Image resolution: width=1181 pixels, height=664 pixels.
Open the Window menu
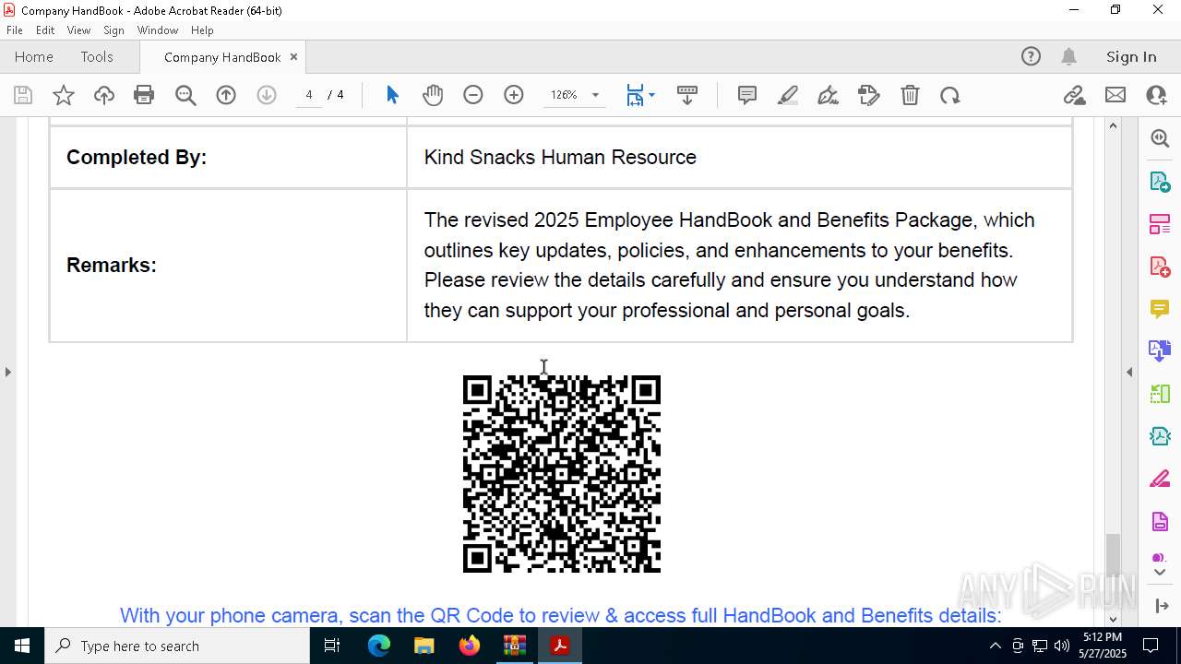click(158, 30)
